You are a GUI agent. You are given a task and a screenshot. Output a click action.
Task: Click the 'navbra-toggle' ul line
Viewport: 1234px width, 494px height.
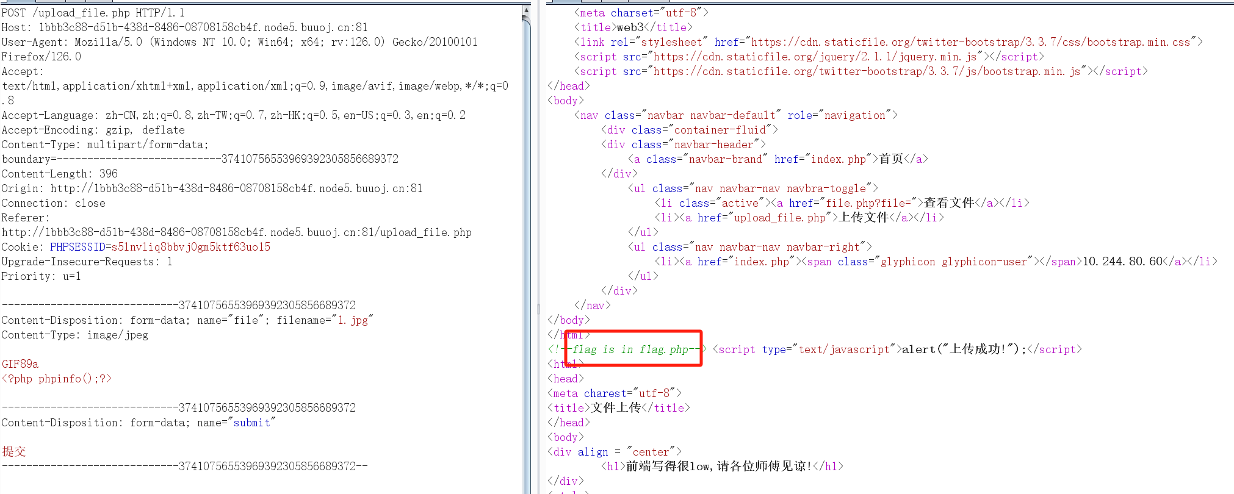pyautogui.click(x=753, y=188)
